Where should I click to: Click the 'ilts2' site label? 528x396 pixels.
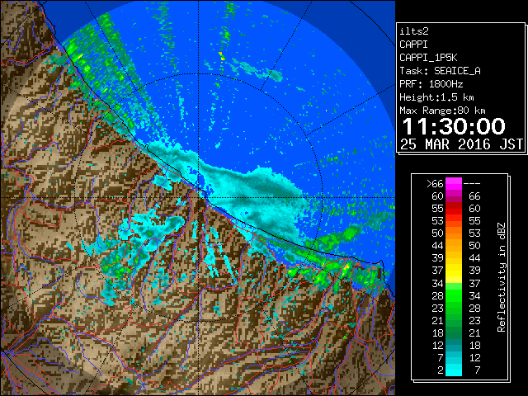pos(414,31)
